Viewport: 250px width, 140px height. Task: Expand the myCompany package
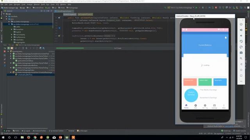(12, 35)
